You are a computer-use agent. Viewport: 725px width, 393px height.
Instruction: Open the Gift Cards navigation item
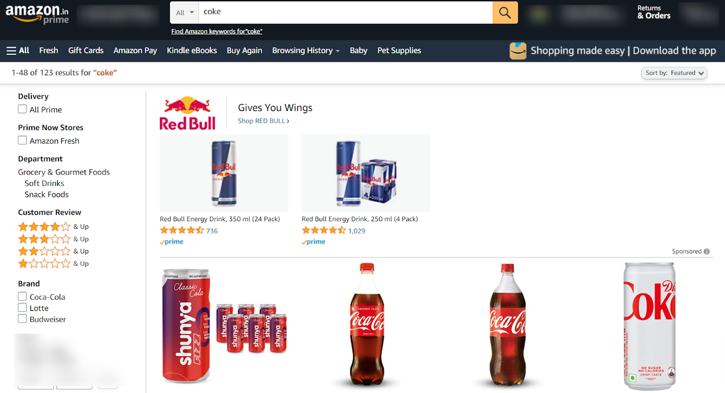coord(86,50)
